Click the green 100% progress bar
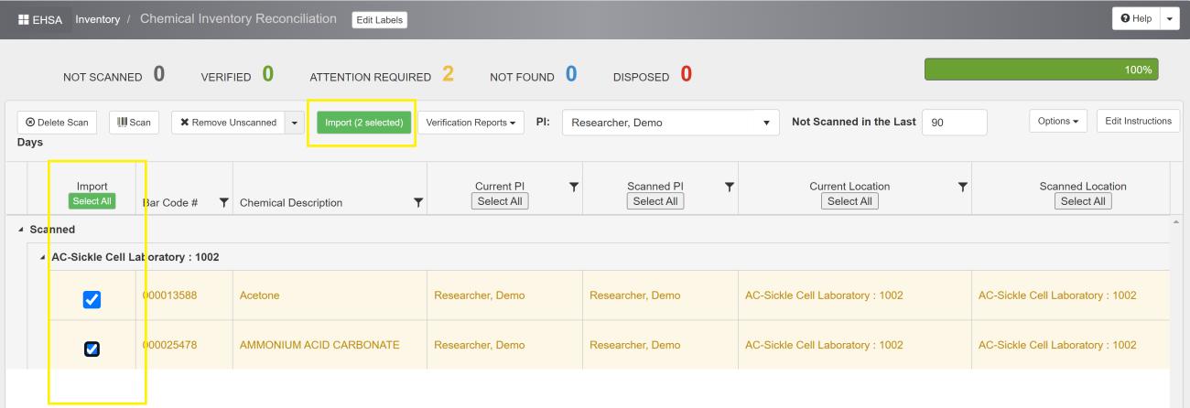1190x408 pixels. coord(1042,70)
